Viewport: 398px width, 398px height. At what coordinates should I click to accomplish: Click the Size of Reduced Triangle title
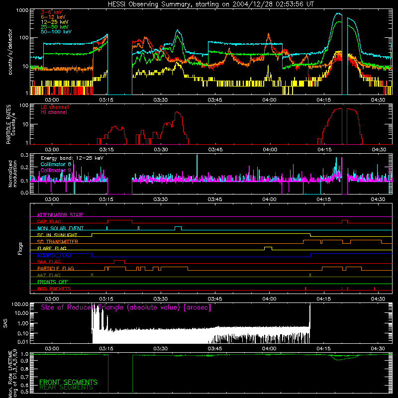pos(126,307)
